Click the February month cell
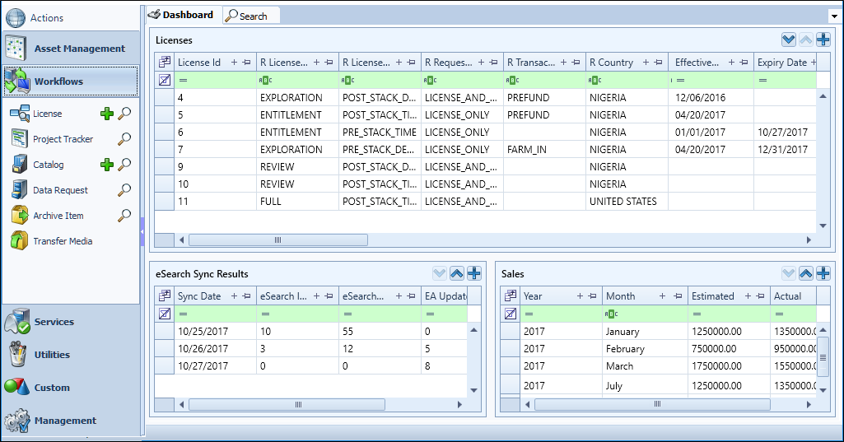The image size is (844, 442). (645, 348)
